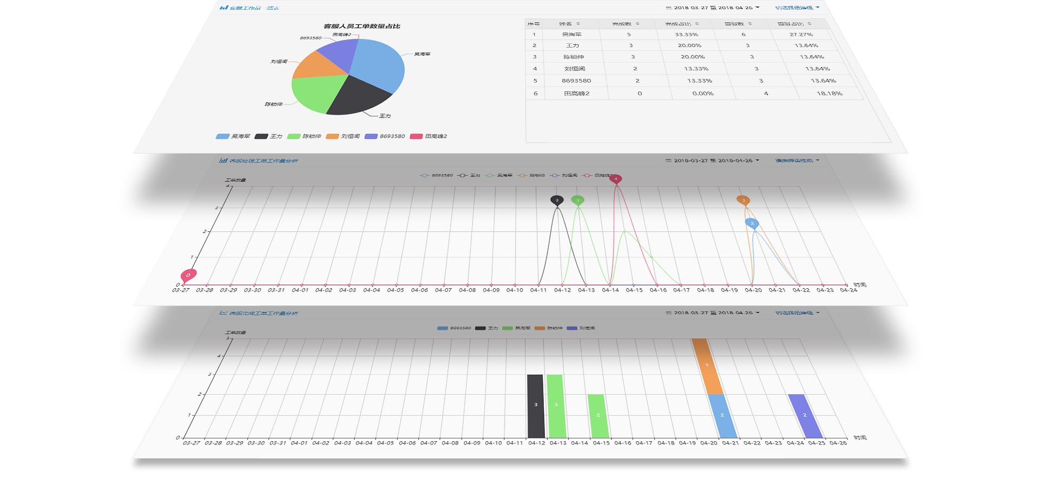Click the blue 吴海军 slice of the pie chart
This screenshot has height=485, width=1039.
click(x=379, y=65)
